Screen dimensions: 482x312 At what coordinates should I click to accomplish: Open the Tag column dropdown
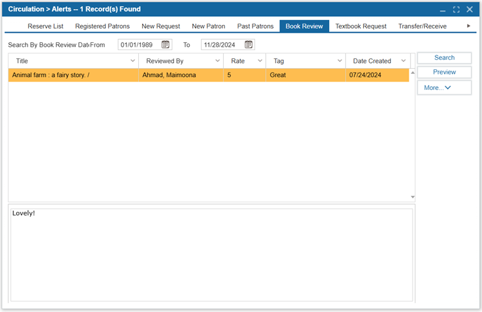[340, 60]
